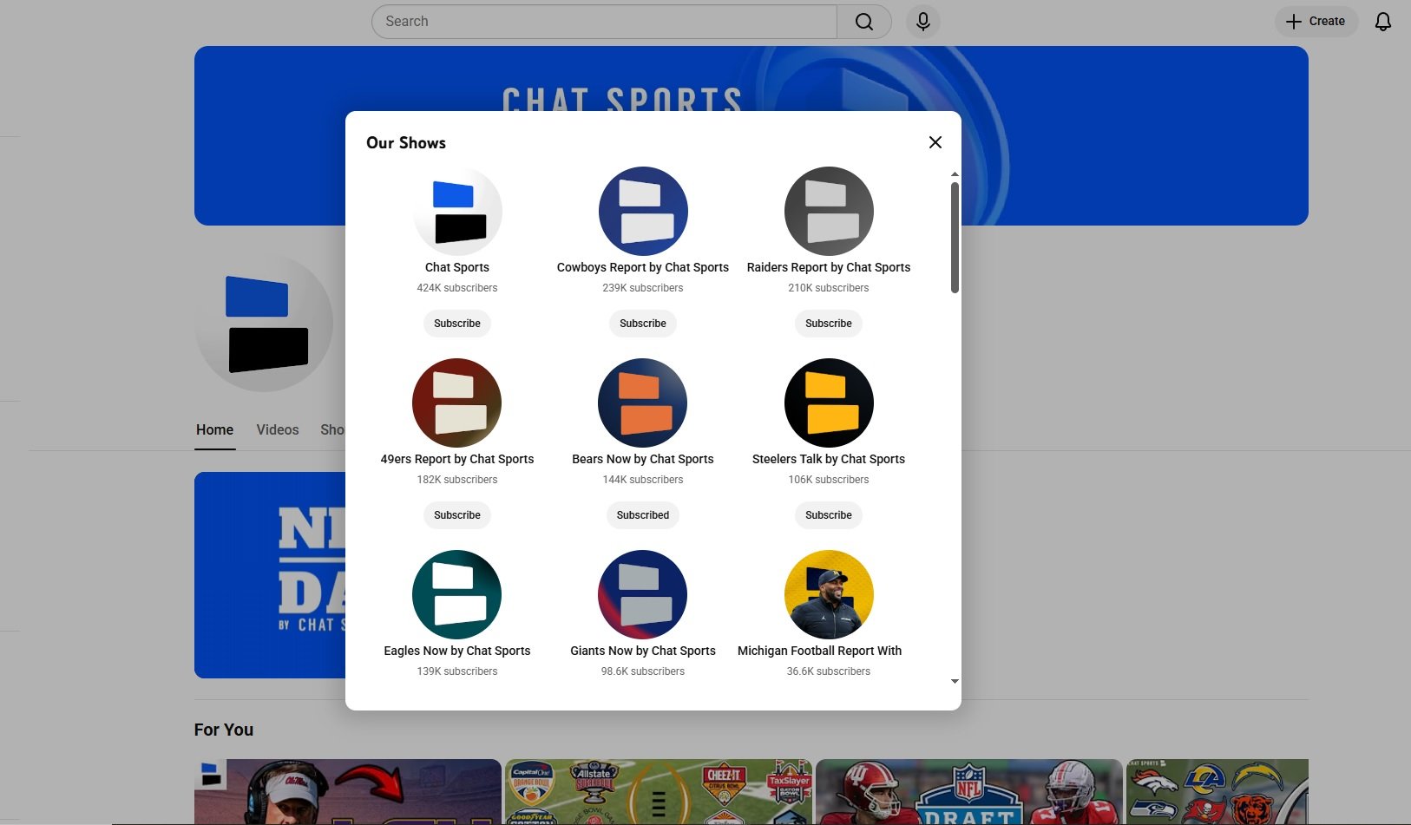The image size is (1411, 825).
Task: Open the 49ers Report channel avatar
Action: (x=457, y=403)
